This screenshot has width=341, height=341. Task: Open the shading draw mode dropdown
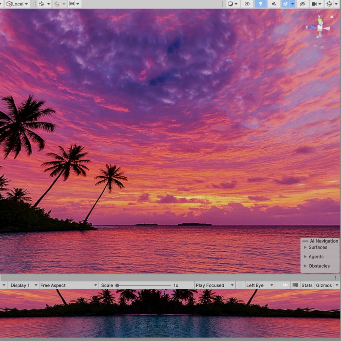click(233, 4)
